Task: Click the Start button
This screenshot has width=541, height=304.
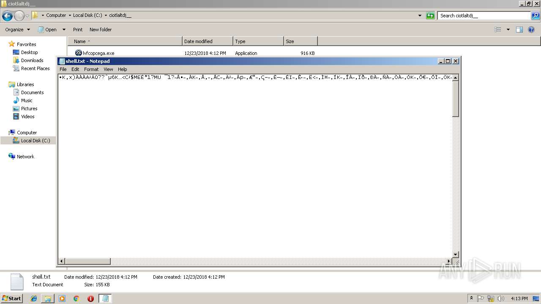Action: coord(12,299)
